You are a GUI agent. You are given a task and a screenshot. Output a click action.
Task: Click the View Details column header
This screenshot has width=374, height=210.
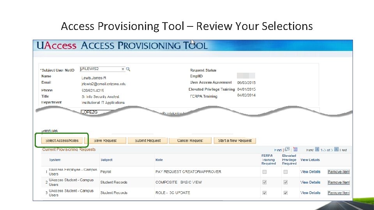click(x=310, y=160)
